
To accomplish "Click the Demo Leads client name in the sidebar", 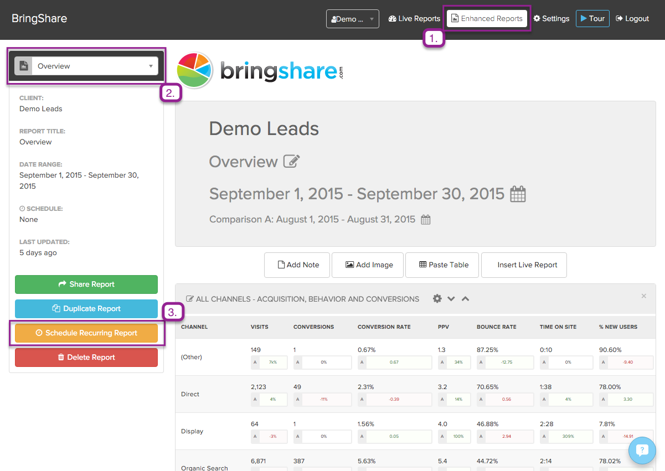I will [x=41, y=109].
